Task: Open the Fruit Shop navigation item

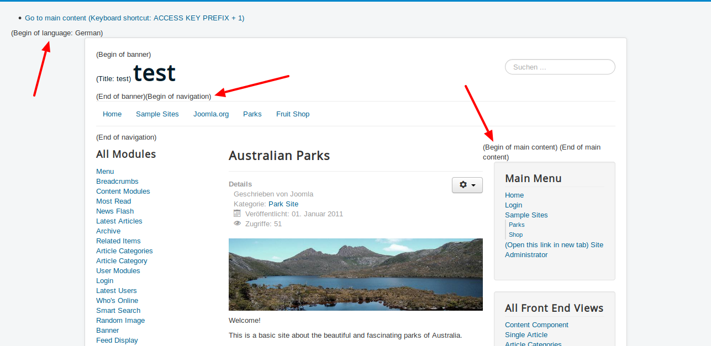Action: point(292,114)
